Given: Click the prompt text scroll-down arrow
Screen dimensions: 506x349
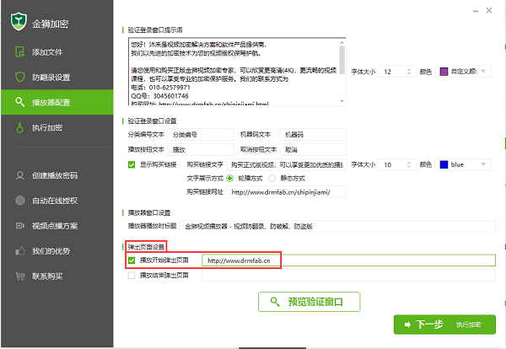Looking at the screenshot, I should (342, 101).
